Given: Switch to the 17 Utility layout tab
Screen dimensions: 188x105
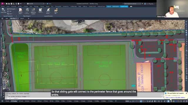Looking at the screenshot, I should pos(110,101).
